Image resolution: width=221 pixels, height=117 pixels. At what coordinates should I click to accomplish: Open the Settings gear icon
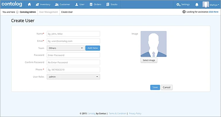(x=178, y=4)
